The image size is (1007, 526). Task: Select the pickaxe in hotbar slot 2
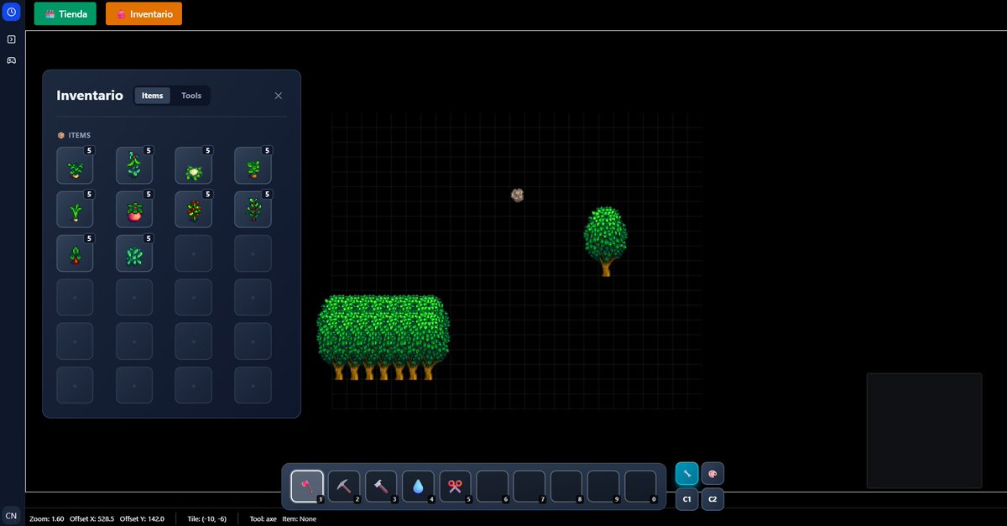tap(344, 486)
